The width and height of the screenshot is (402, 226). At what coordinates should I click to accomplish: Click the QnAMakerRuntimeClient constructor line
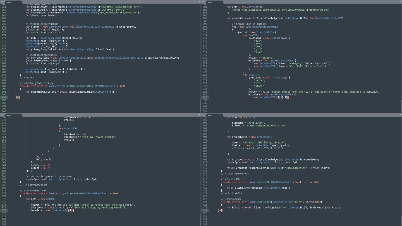coord(102,57)
